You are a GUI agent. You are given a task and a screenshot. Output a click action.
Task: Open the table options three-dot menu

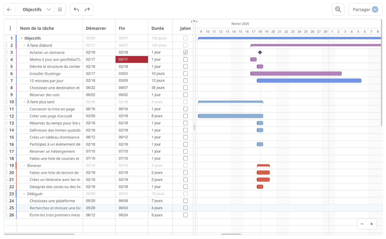coord(10,28)
